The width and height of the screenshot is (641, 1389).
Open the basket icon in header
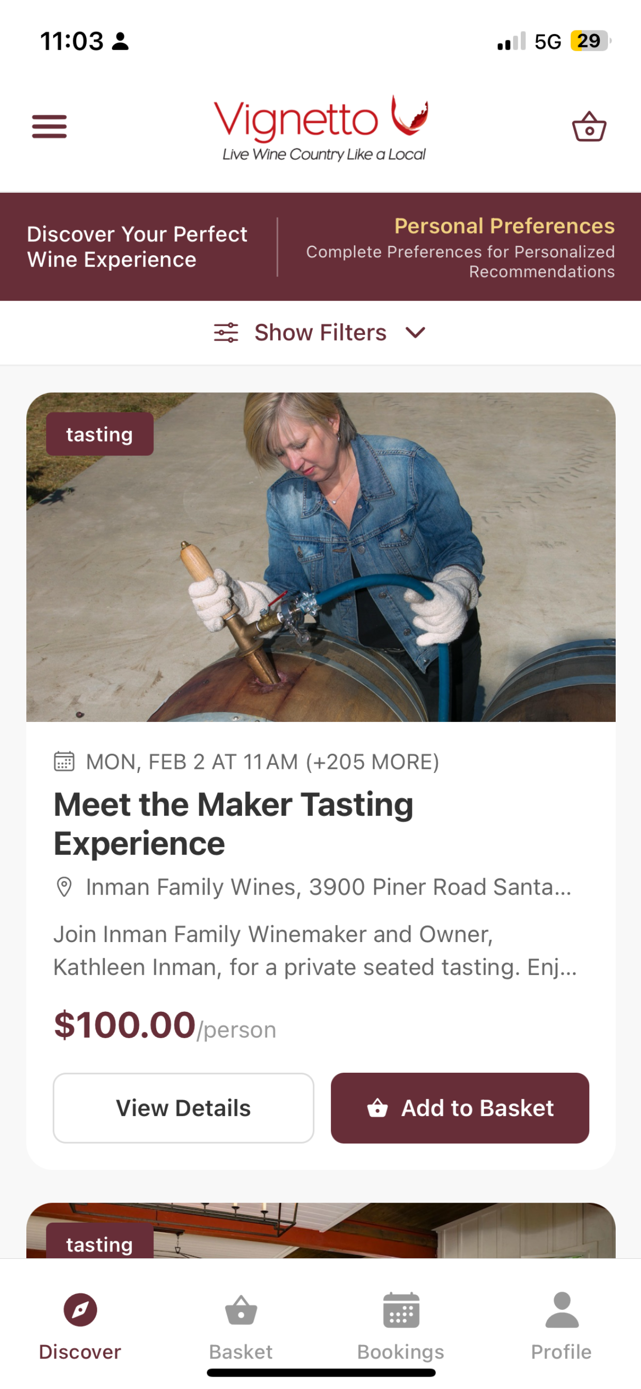tap(589, 127)
